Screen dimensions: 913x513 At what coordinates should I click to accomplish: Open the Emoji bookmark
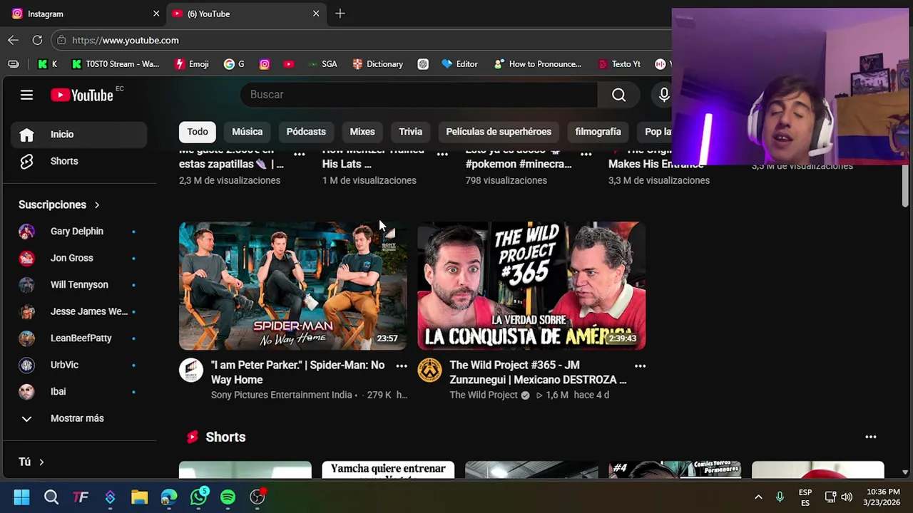(193, 64)
